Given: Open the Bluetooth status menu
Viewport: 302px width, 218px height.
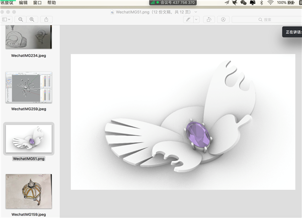Looking at the screenshot, I should (x=261, y=3).
